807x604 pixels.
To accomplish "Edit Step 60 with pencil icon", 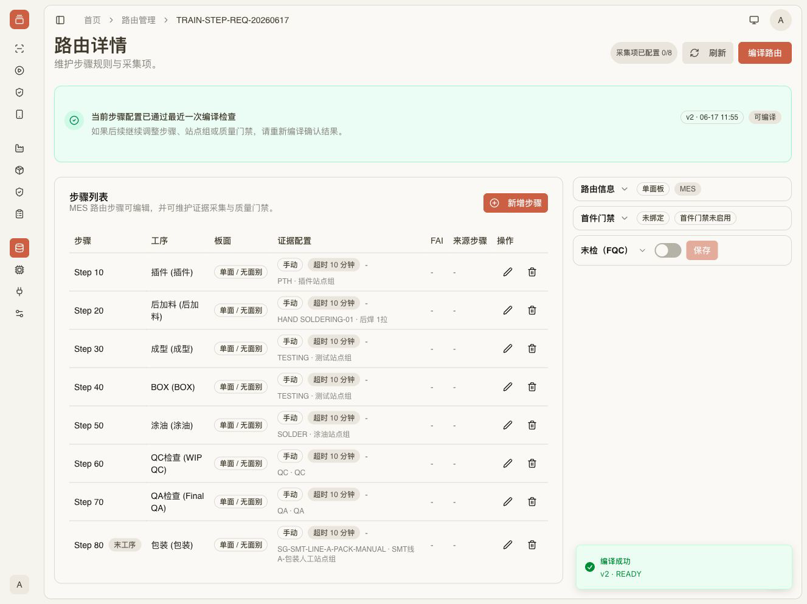I will tap(508, 464).
